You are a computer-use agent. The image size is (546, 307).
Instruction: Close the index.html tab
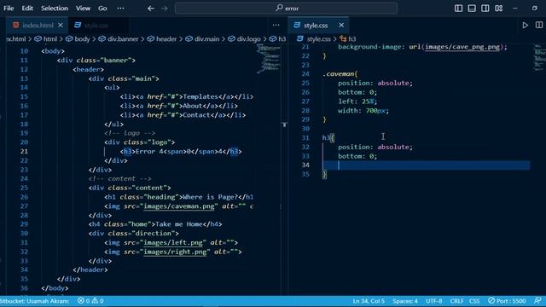[x=61, y=25]
